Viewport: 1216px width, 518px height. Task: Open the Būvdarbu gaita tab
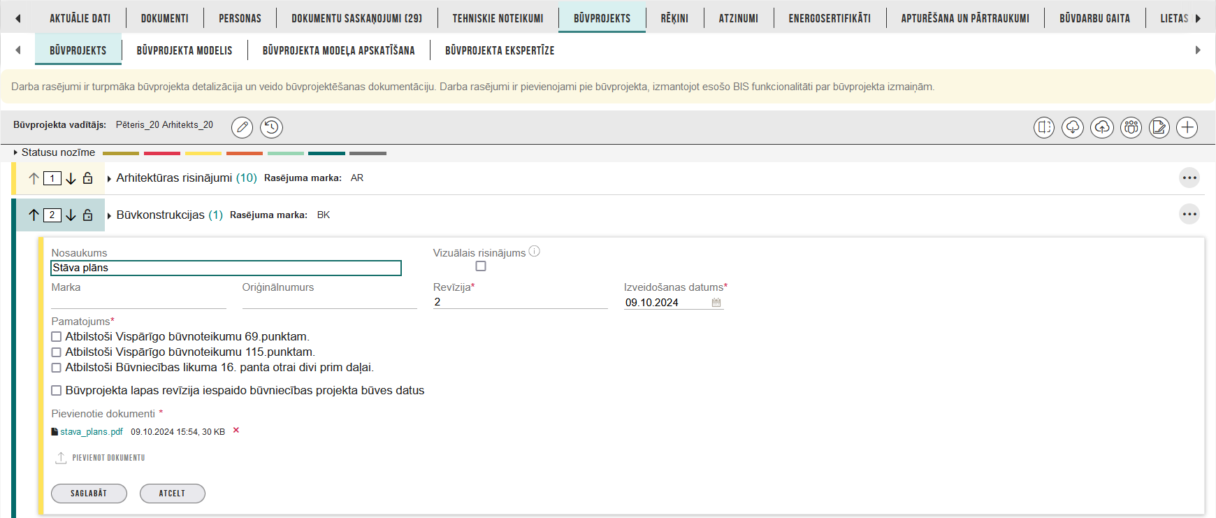[1094, 18]
